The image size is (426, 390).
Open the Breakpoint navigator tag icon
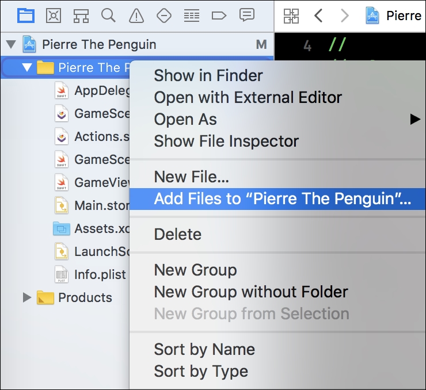point(219,16)
